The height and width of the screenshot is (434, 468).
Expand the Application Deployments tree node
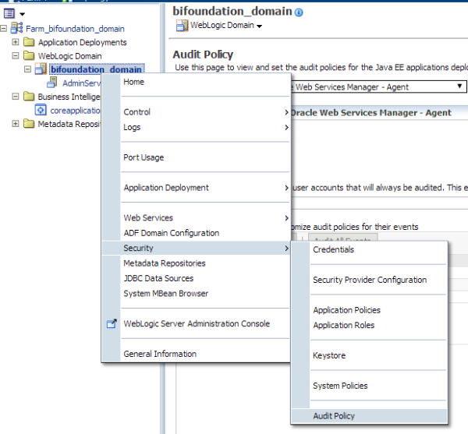pos(16,42)
